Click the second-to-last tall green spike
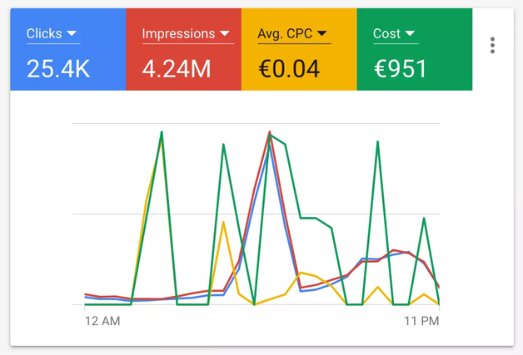523x355 pixels. pyautogui.click(x=377, y=143)
